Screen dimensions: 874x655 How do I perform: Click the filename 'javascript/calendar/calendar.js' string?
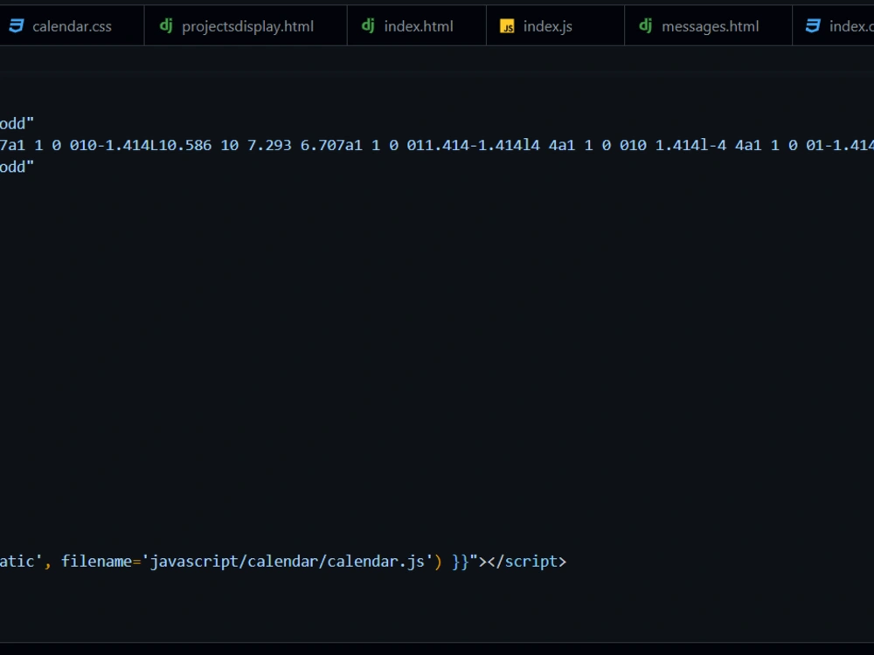(288, 562)
